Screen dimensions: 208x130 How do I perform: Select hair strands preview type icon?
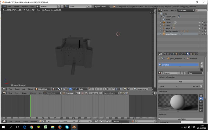[201, 107]
